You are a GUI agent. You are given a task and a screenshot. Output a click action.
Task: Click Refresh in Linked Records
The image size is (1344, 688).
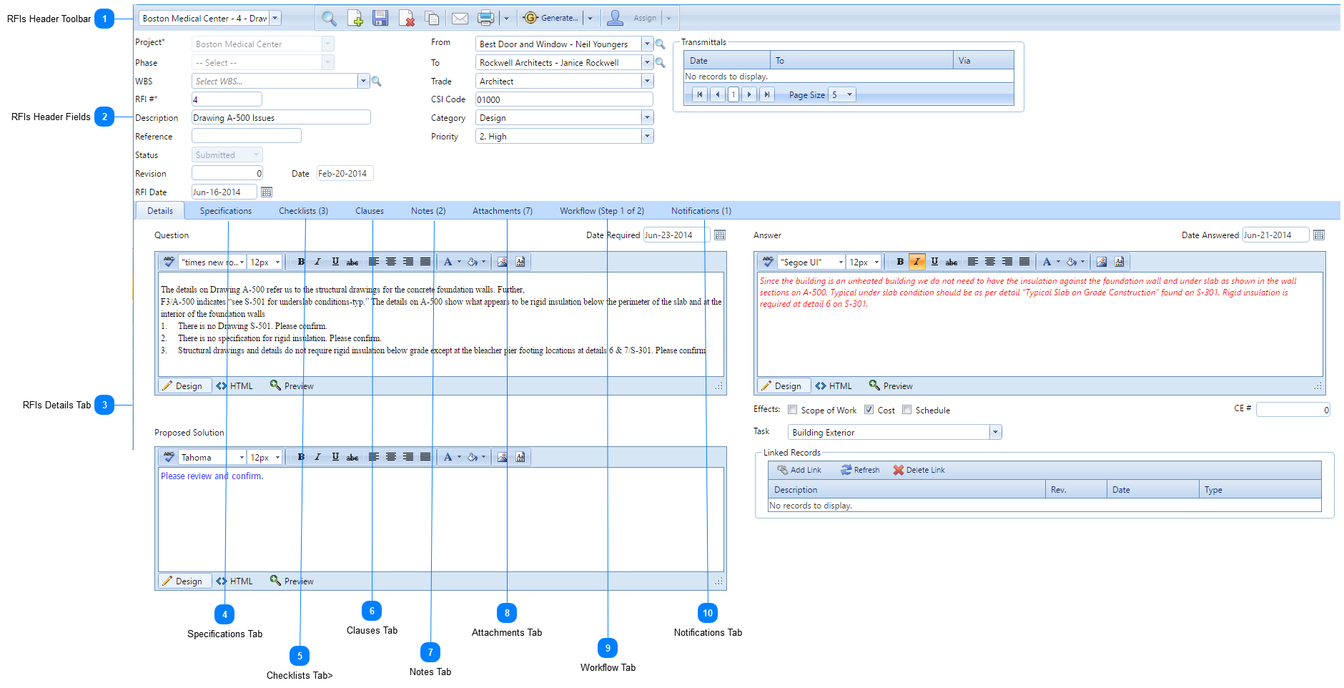pyautogui.click(x=860, y=470)
